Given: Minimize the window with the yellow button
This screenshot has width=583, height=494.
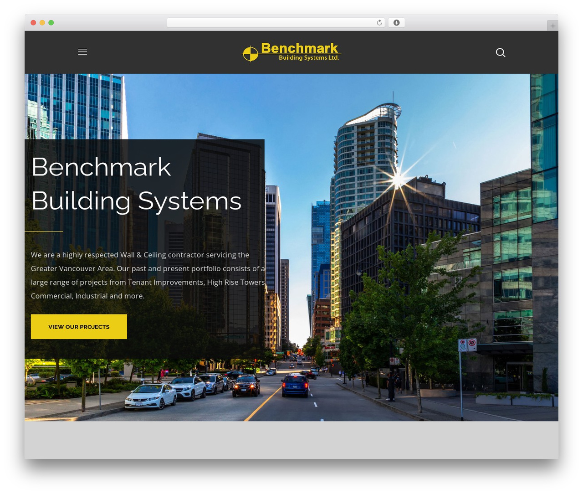Looking at the screenshot, I should pos(42,23).
